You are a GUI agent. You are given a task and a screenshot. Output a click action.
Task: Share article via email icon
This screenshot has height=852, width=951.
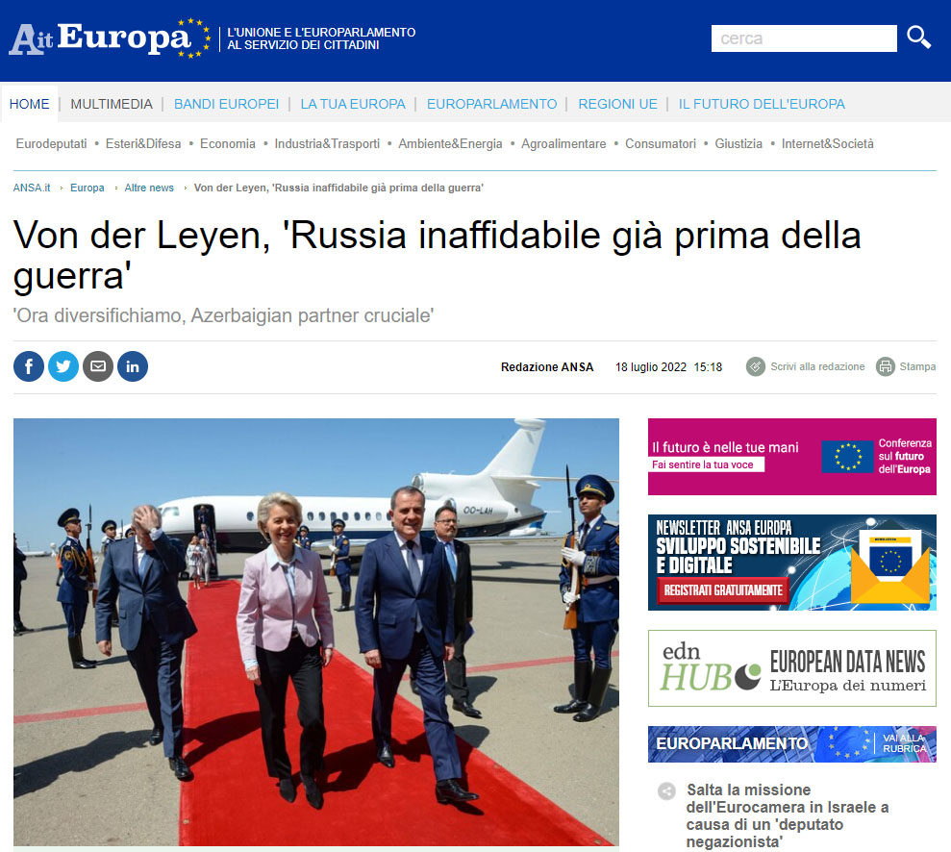pos(98,366)
